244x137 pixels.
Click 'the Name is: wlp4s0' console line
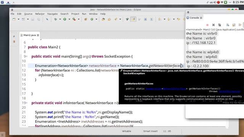202,52
